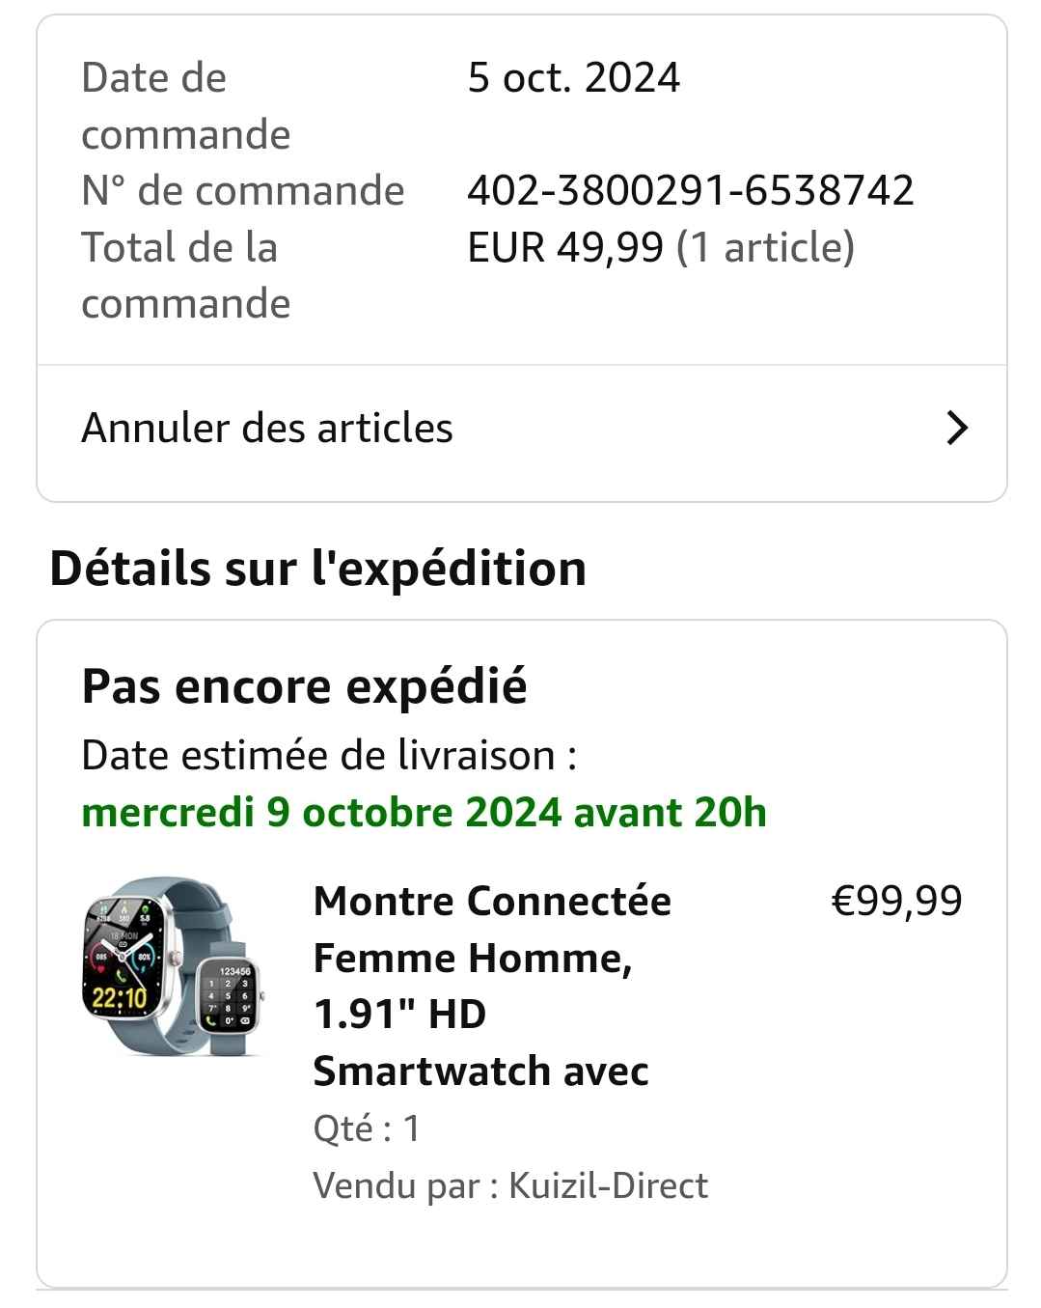Screen dimensions: 1041x1308
Task: Click the Date estimée de livraison label
Action: [329, 755]
